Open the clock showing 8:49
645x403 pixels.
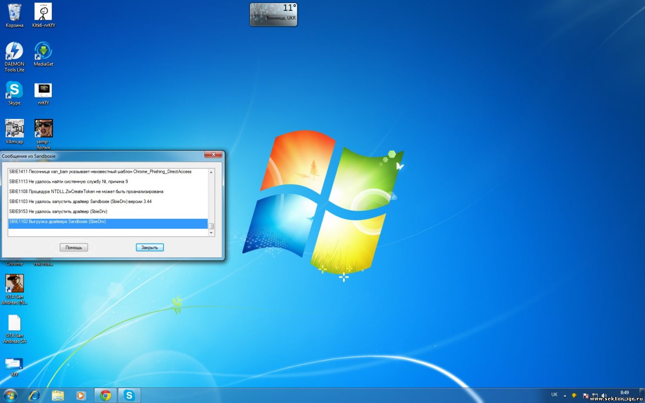point(624,392)
